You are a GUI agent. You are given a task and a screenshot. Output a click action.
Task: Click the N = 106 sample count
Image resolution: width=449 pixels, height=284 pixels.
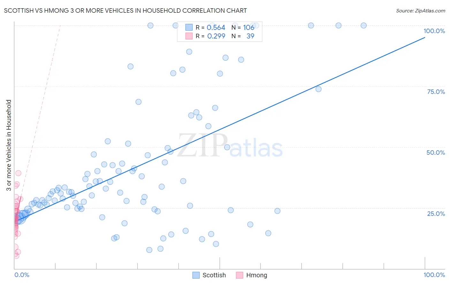click(x=243, y=27)
